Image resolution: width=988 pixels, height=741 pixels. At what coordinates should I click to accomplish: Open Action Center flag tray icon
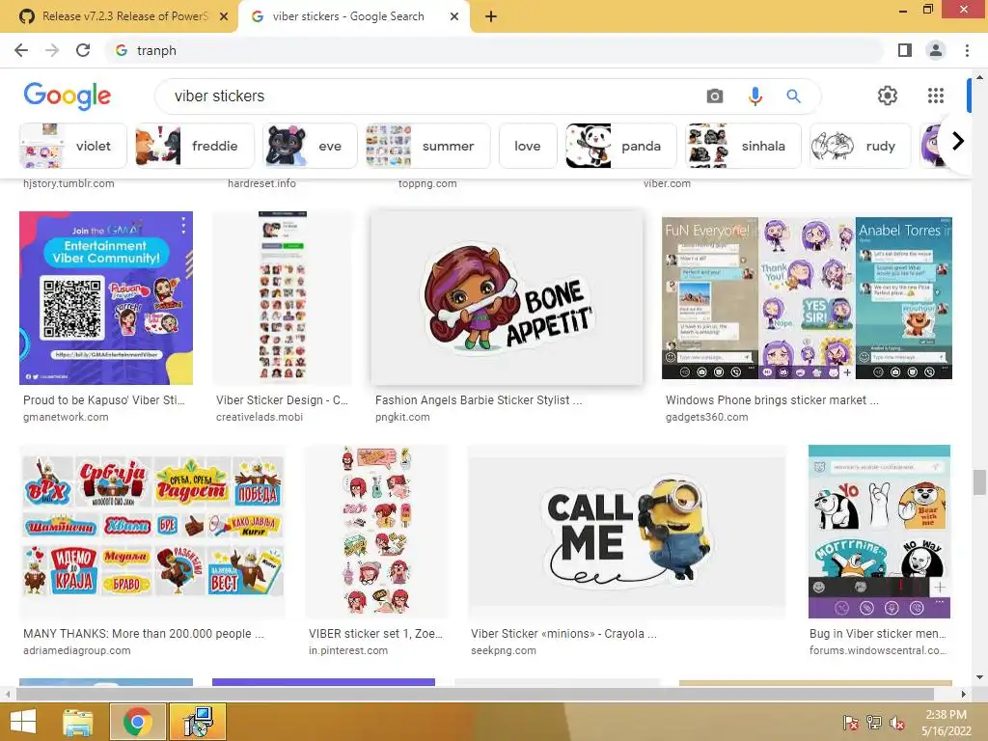850,723
